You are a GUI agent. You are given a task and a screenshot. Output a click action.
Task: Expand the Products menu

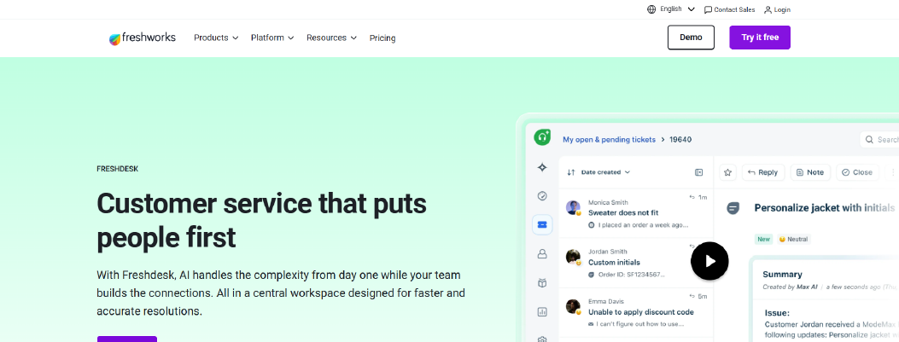click(216, 38)
